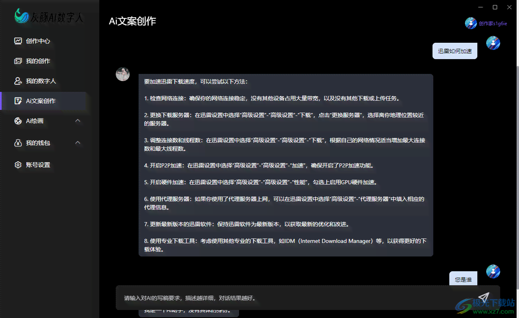Viewport: 519px width, 318px height.
Task: Minimize the application window
Action: (481, 7)
